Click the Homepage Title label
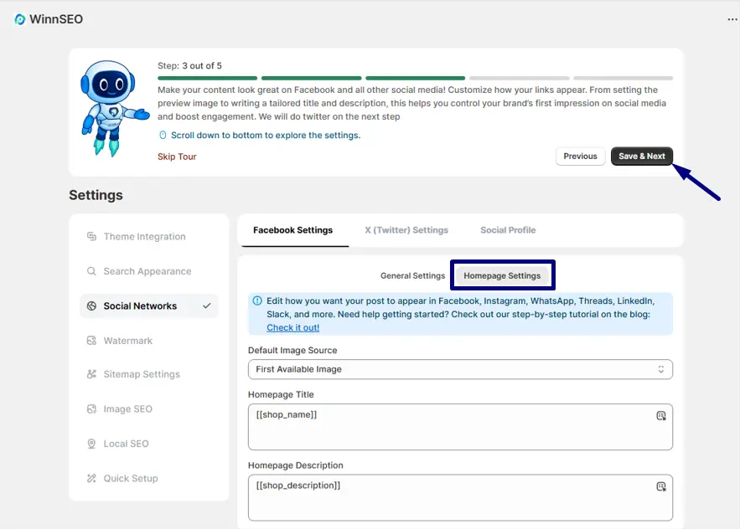 click(281, 394)
